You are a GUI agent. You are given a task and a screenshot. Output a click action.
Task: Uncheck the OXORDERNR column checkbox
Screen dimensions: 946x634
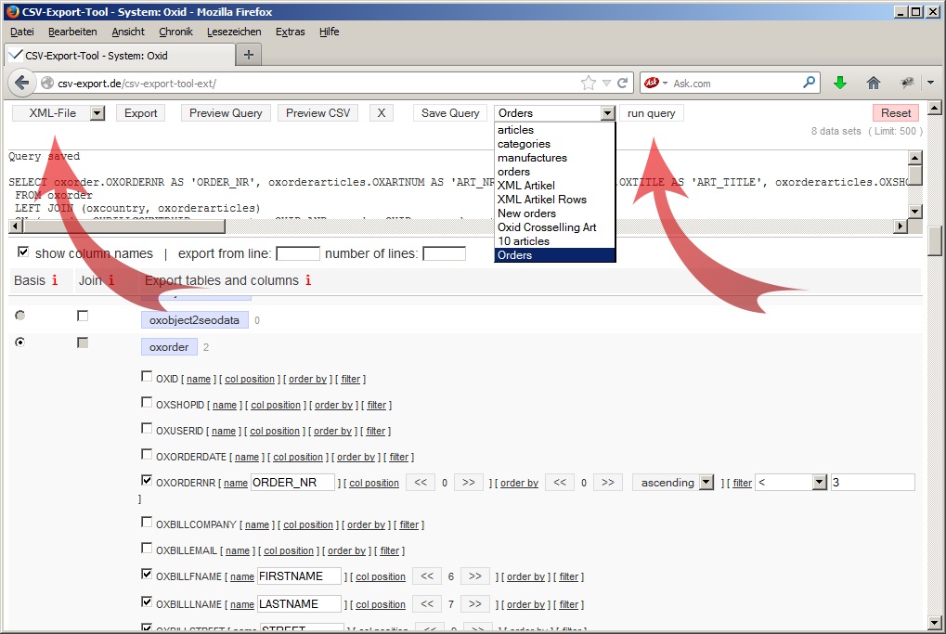(147, 480)
